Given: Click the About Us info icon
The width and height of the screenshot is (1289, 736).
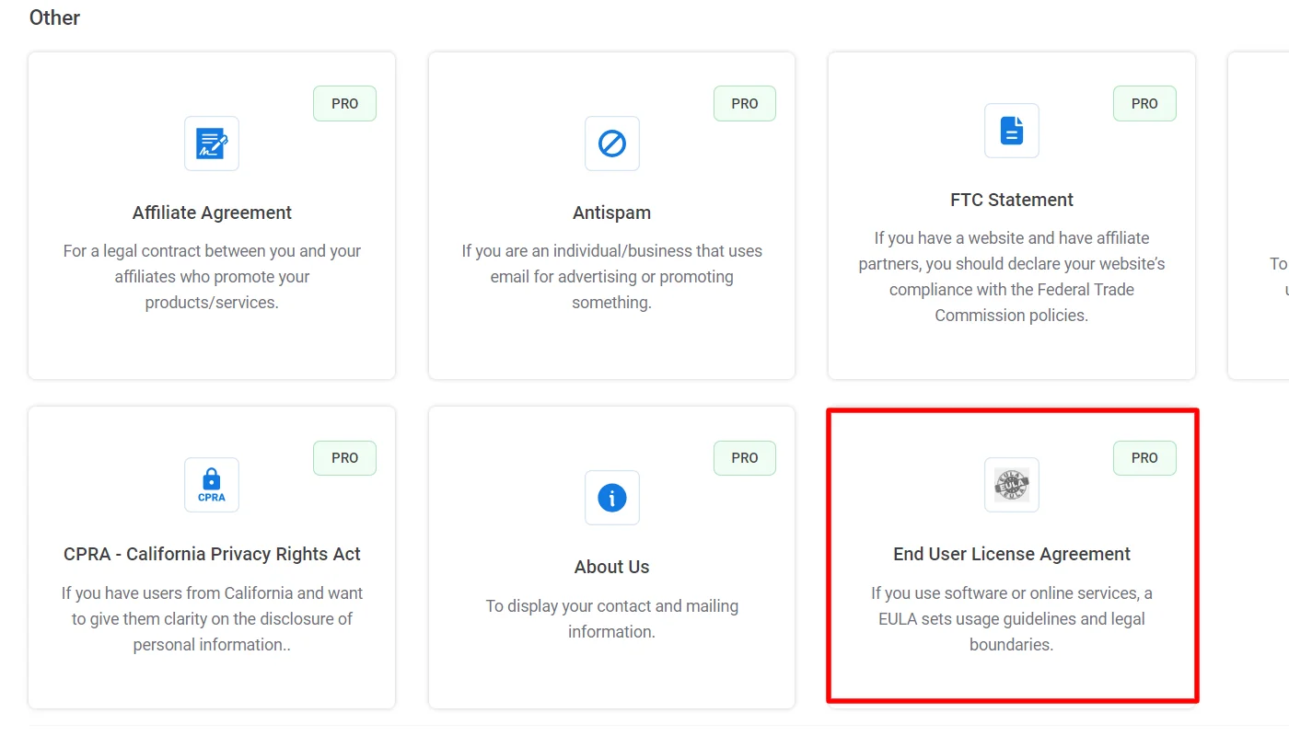Looking at the screenshot, I should coord(611,498).
